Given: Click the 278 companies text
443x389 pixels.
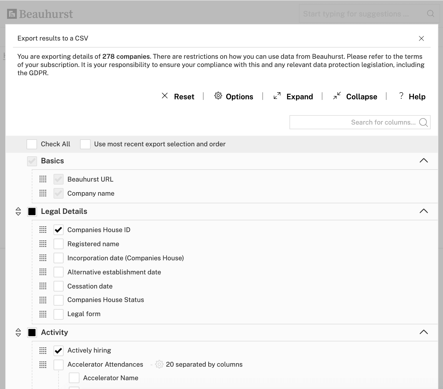Looking at the screenshot, I should 126,56.
